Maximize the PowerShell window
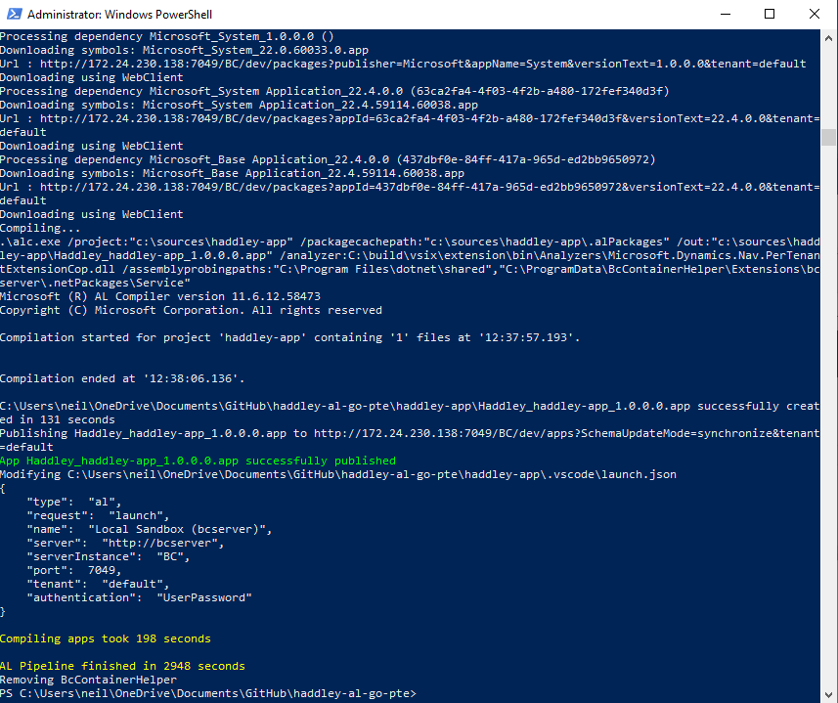838x703 pixels. pos(770,14)
